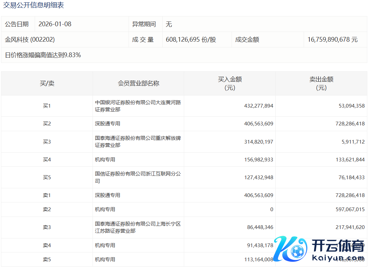Screen dimensions: 369x269
Task: Click the 2026-01-08 announcement date value
Action: tap(55, 24)
